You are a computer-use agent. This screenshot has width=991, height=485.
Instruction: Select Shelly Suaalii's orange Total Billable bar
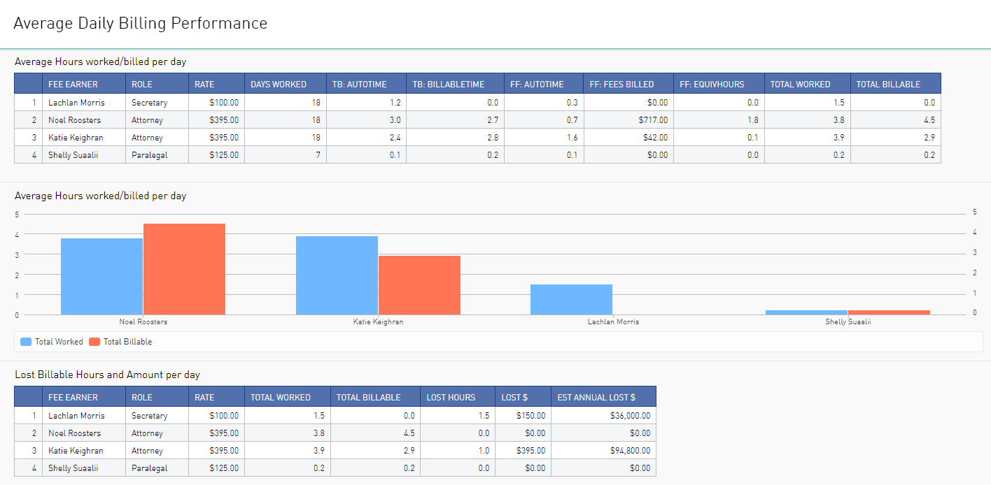[x=889, y=312]
